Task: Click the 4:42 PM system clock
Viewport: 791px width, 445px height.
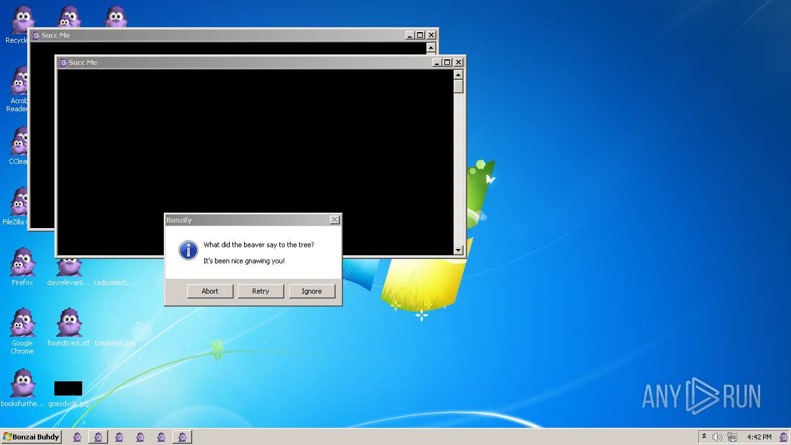Action: click(759, 437)
